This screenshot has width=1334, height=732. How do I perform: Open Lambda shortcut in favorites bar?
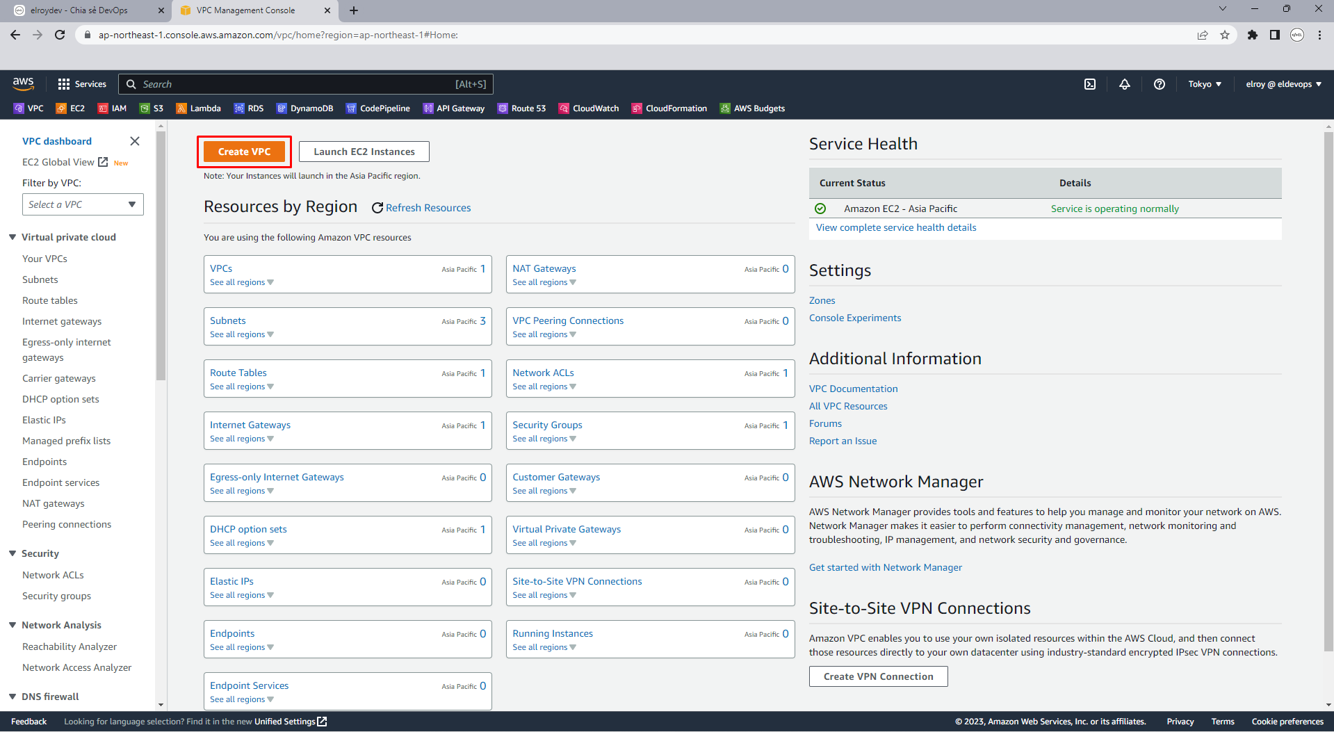[199, 108]
